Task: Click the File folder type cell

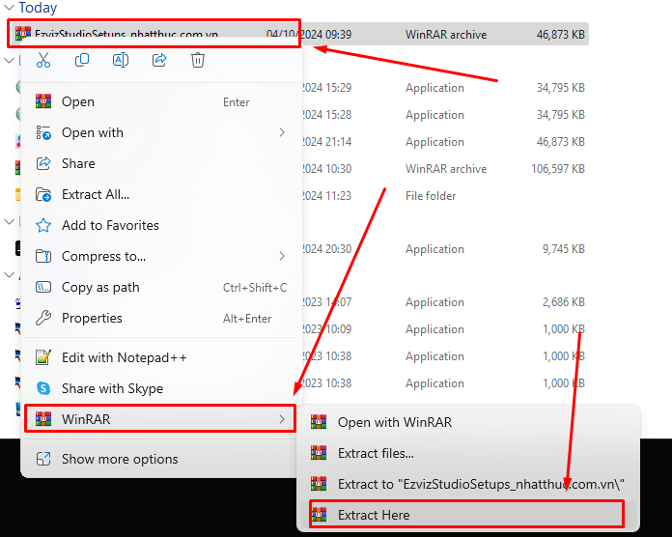Action: [431, 196]
